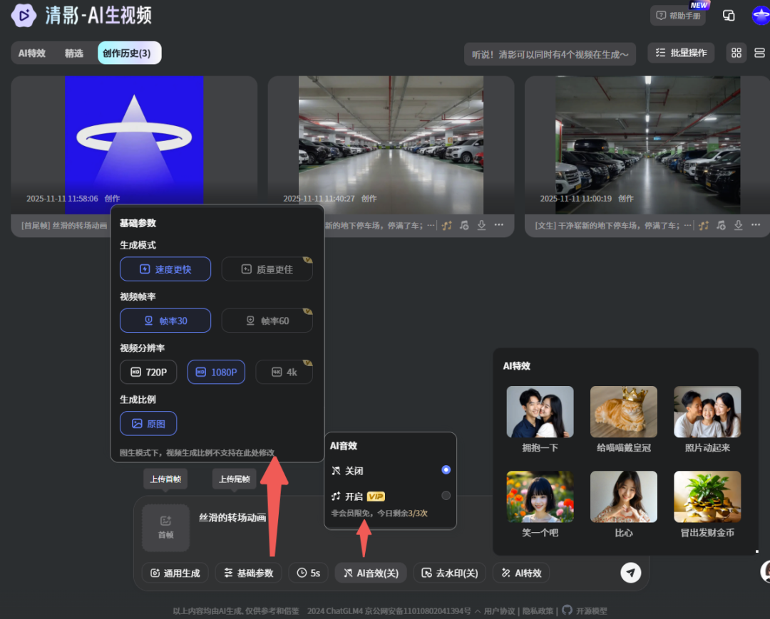Viewport: 770px width, 619px height.
Task: Upload an image in the 首帧 box
Action: tap(166, 528)
